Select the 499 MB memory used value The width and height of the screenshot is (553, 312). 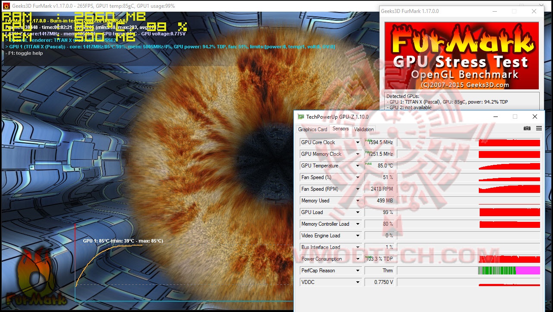tap(380, 201)
